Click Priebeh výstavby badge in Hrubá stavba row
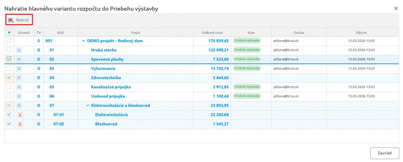Screen dimensions: 403x162 (247, 50)
